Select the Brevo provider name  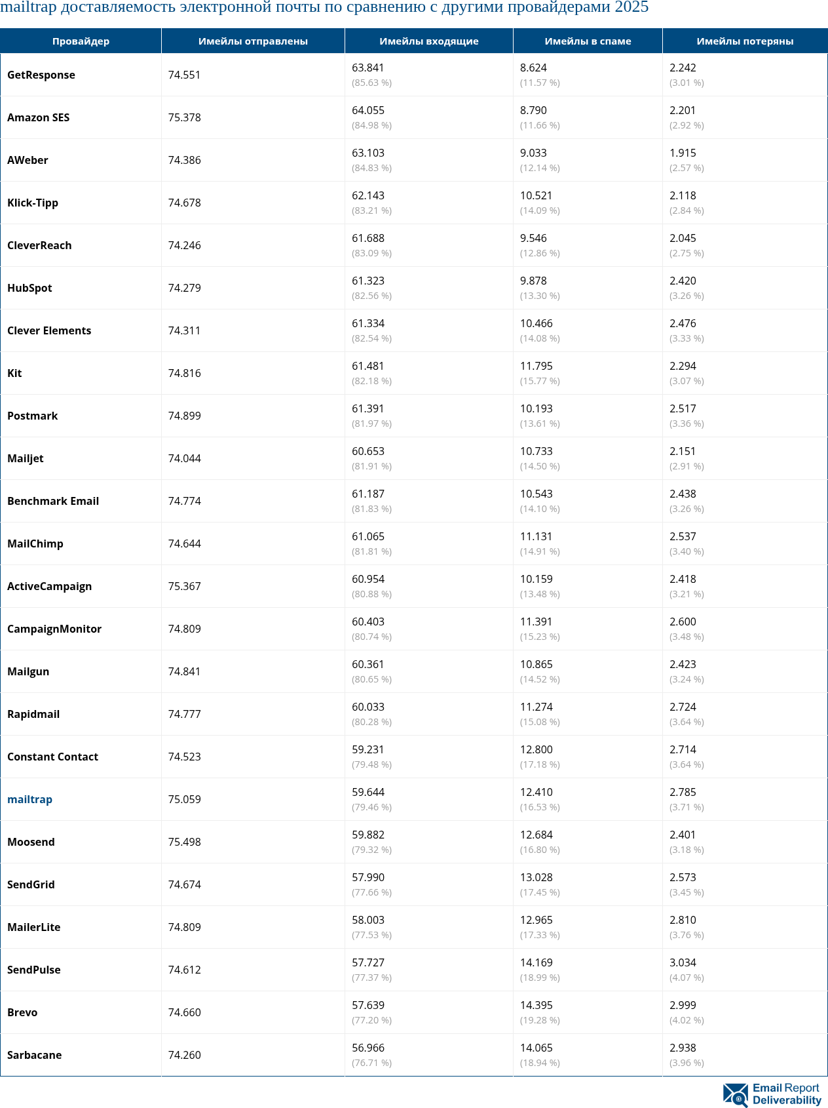coord(22,1012)
